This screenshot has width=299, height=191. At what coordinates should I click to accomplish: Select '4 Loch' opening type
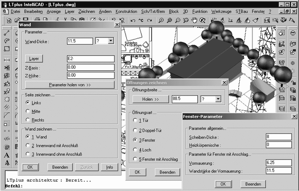(135, 150)
